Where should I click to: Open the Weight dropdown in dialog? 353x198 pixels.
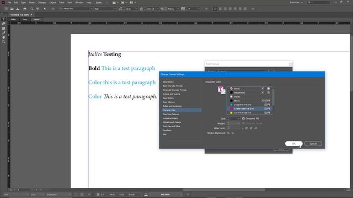point(238,123)
